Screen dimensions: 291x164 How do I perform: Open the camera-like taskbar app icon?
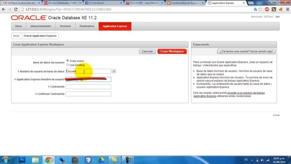click(75, 160)
